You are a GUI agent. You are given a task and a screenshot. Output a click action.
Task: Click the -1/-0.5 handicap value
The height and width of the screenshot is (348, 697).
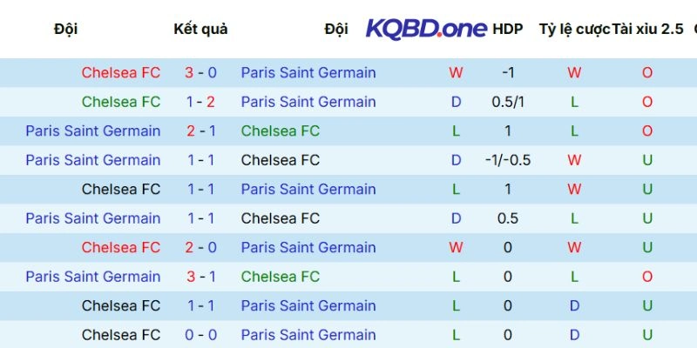tap(508, 160)
